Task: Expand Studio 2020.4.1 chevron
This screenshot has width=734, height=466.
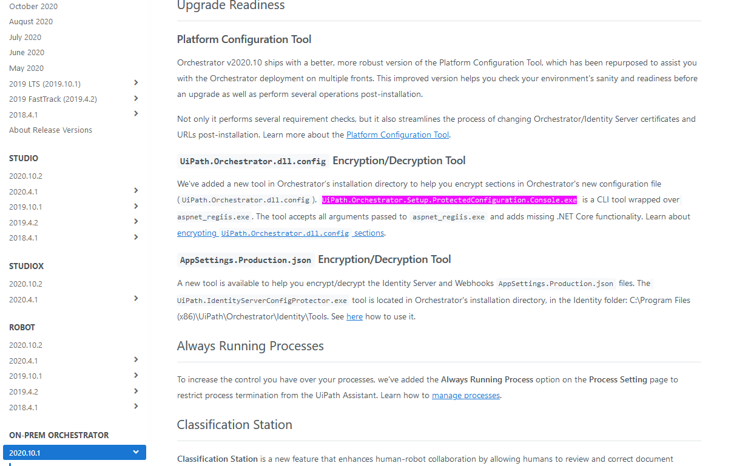Action: [x=136, y=190]
